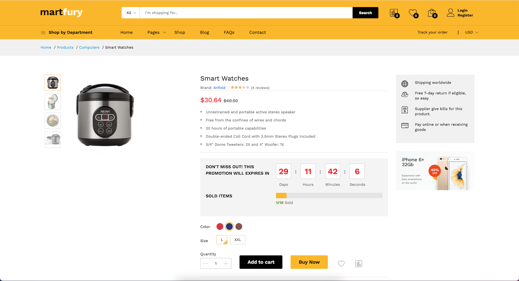Visit the Anfold brand link
Image resolution: width=519 pixels, height=281 pixels.
point(219,88)
